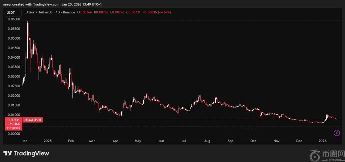Click the May label on time axis
The width and height of the screenshot is (345, 162).
[x=138, y=141]
